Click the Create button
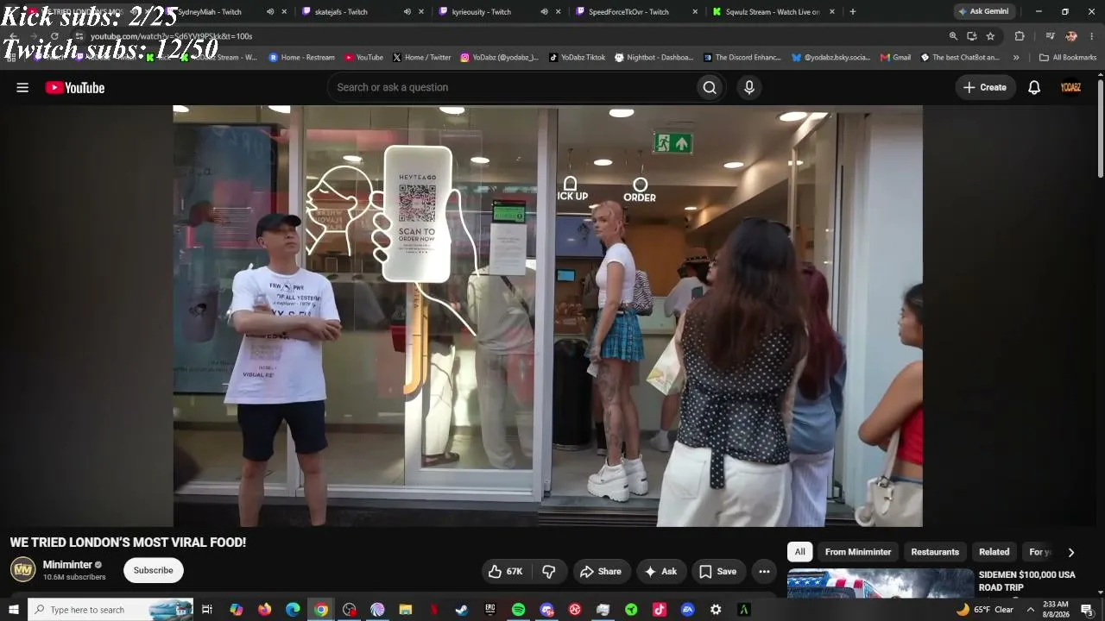Screen dimensions: 1105x621 point(985,87)
